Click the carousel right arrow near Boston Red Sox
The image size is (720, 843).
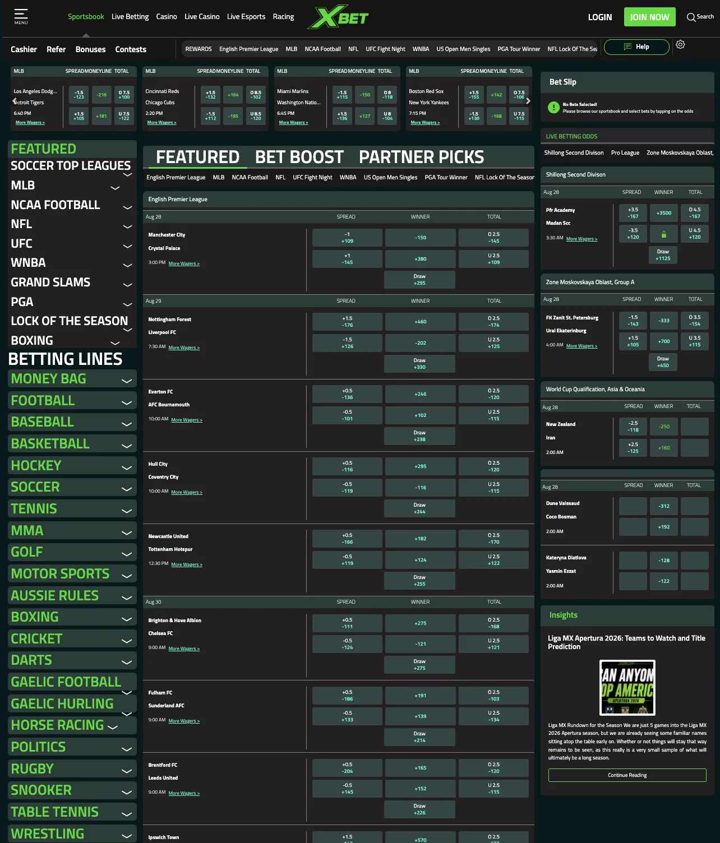528,101
